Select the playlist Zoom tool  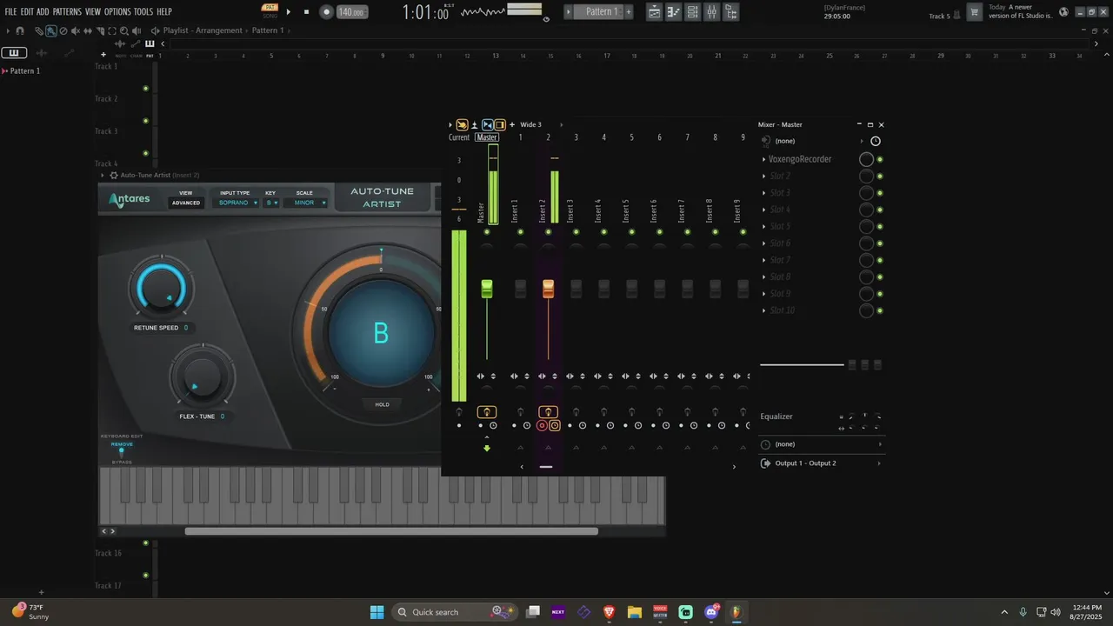tap(124, 30)
